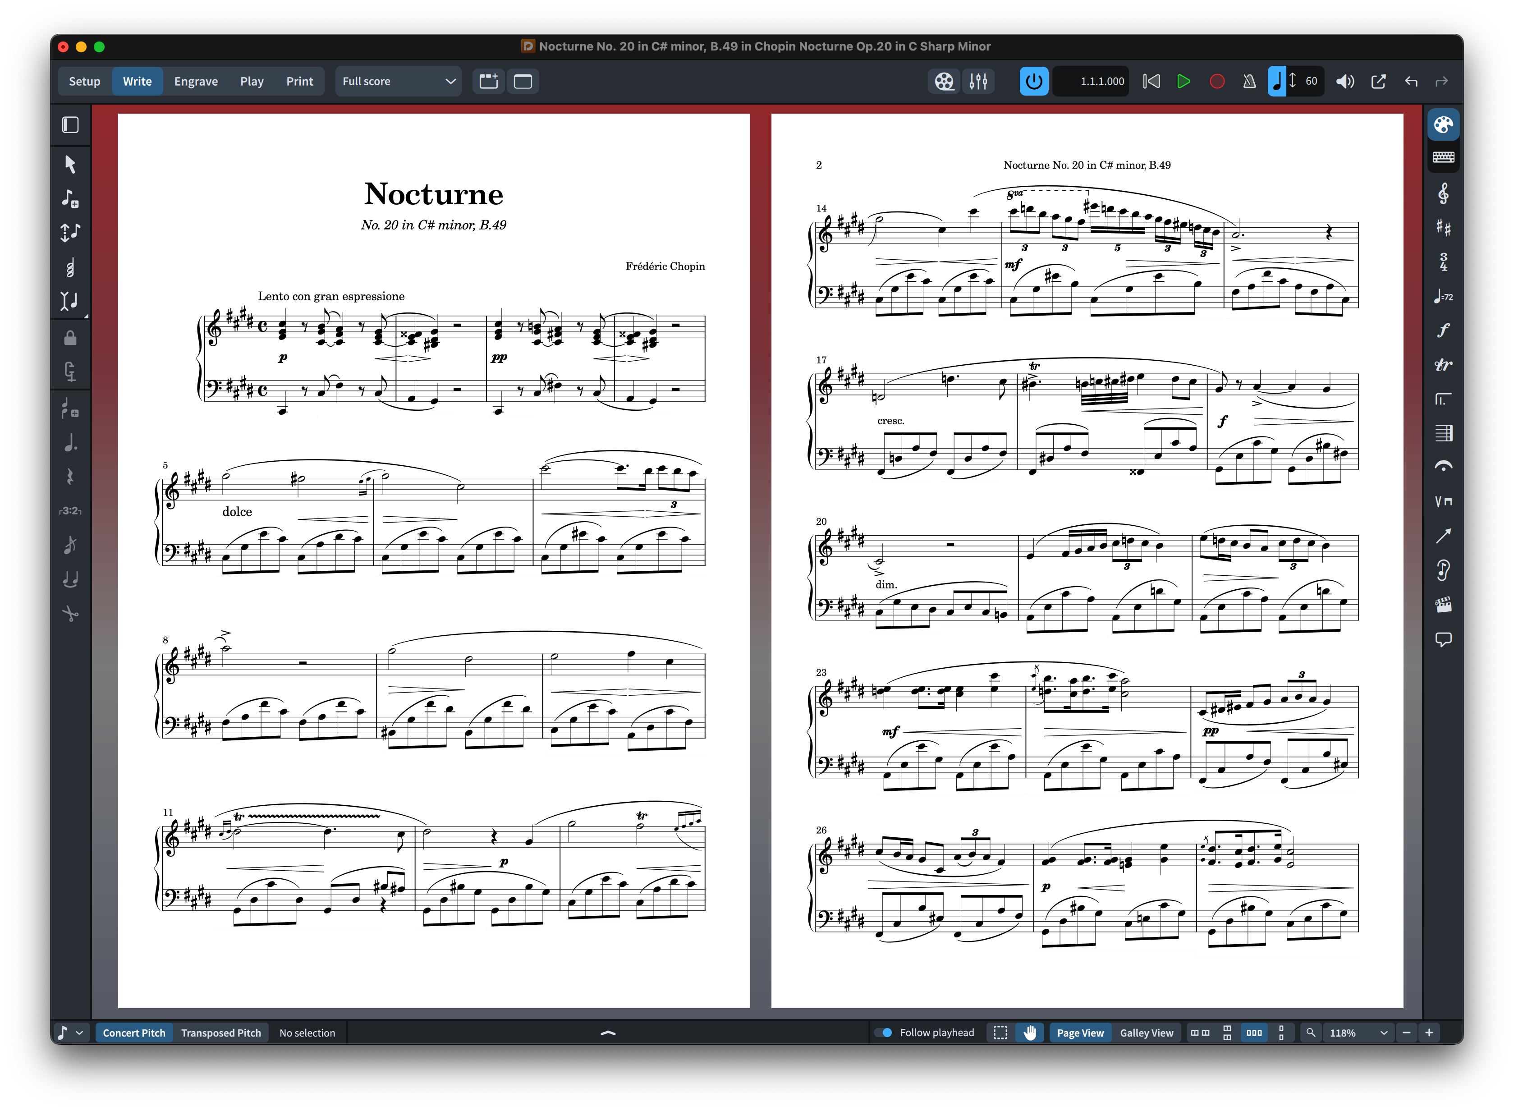Open the Clefs panel icon
The height and width of the screenshot is (1111, 1514).
pos(1443,194)
